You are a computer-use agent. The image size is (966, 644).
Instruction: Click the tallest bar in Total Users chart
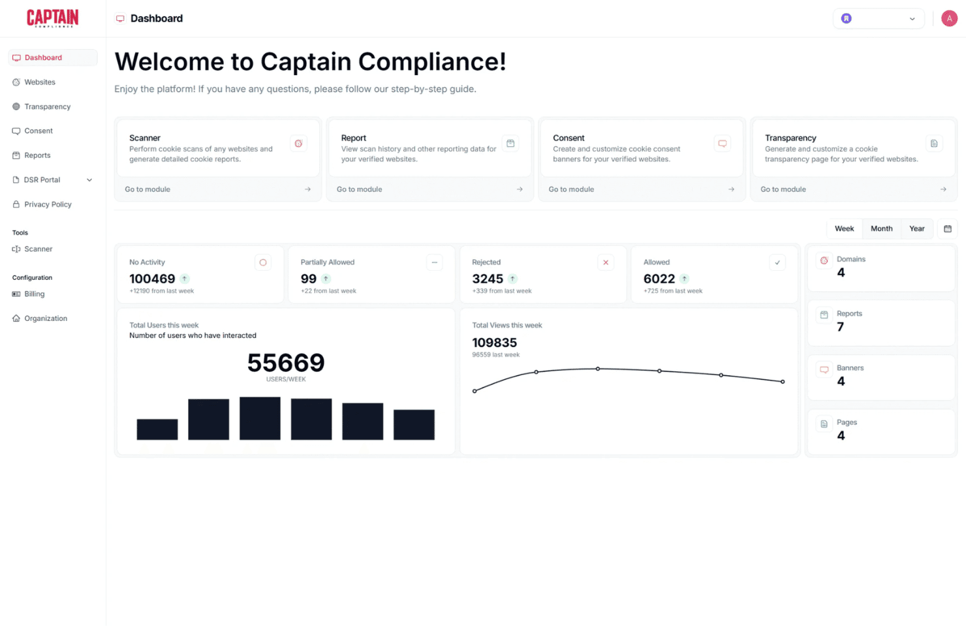tap(260, 418)
